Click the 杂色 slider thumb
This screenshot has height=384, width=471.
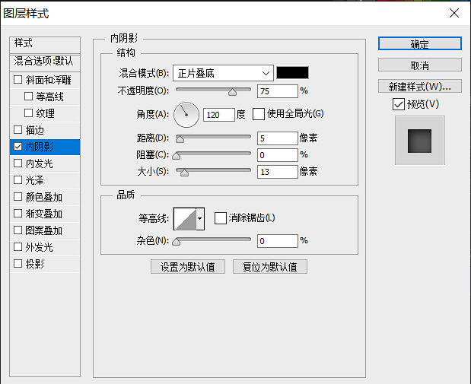click(x=177, y=242)
